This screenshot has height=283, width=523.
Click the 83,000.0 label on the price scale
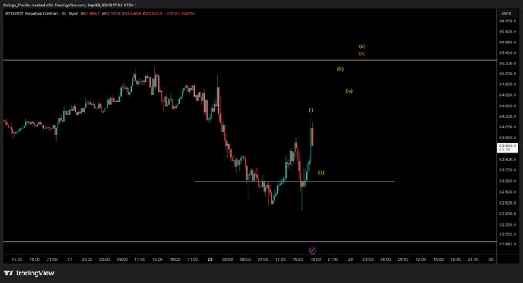click(x=508, y=181)
